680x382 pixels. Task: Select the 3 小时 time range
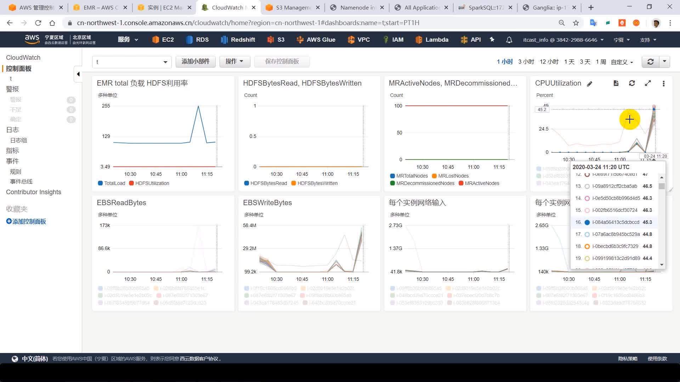click(526, 62)
